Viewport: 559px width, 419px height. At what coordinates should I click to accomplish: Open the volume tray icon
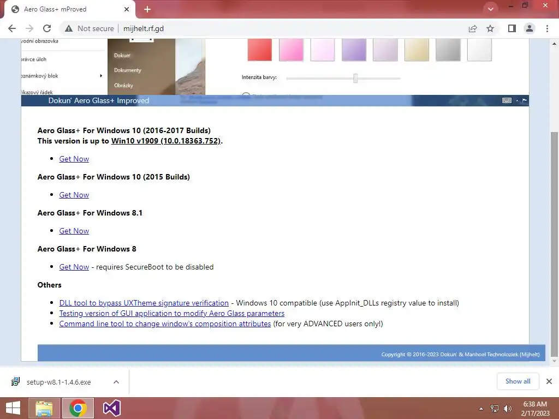tap(508, 409)
